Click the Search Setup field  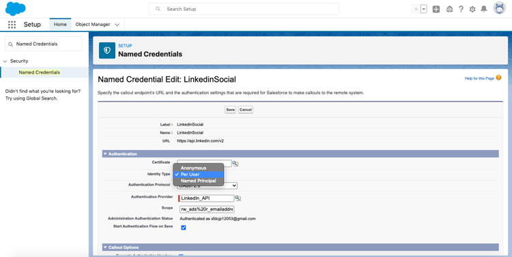pyautogui.click(x=244, y=9)
